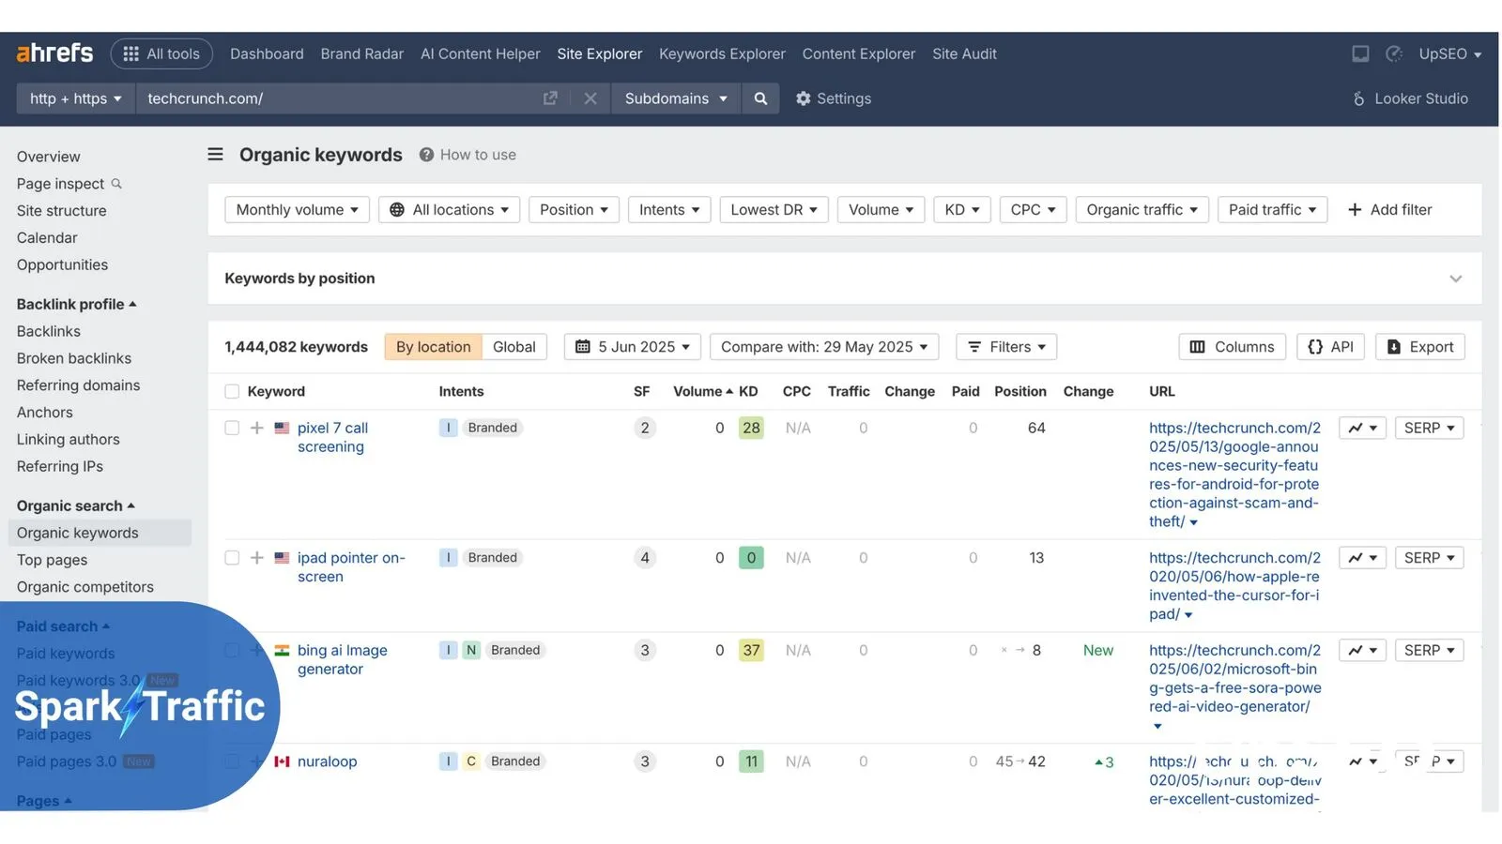This screenshot has height=844, width=1502.
Task: Open AI Content Helper
Action: click(481, 53)
